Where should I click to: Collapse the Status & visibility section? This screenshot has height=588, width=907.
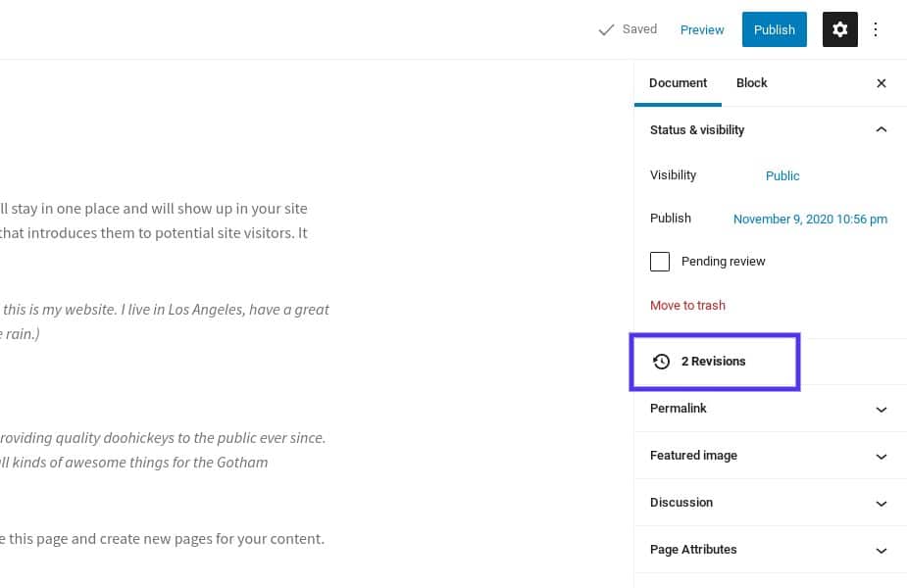[x=881, y=129]
